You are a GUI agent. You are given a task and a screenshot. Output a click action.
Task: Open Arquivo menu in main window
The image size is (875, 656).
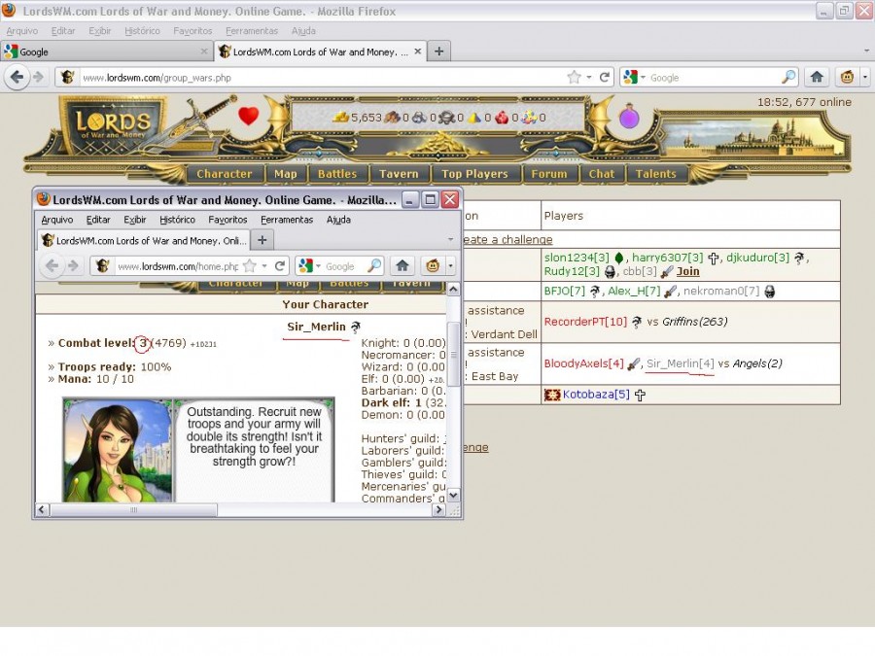pyautogui.click(x=22, y=31)
